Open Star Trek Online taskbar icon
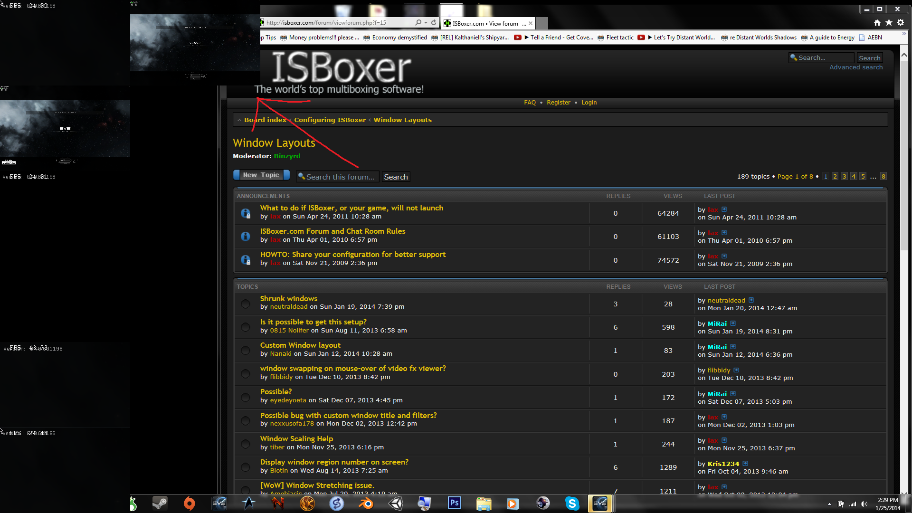This screenshot has height=513, width=912. [x=248, y=503]
